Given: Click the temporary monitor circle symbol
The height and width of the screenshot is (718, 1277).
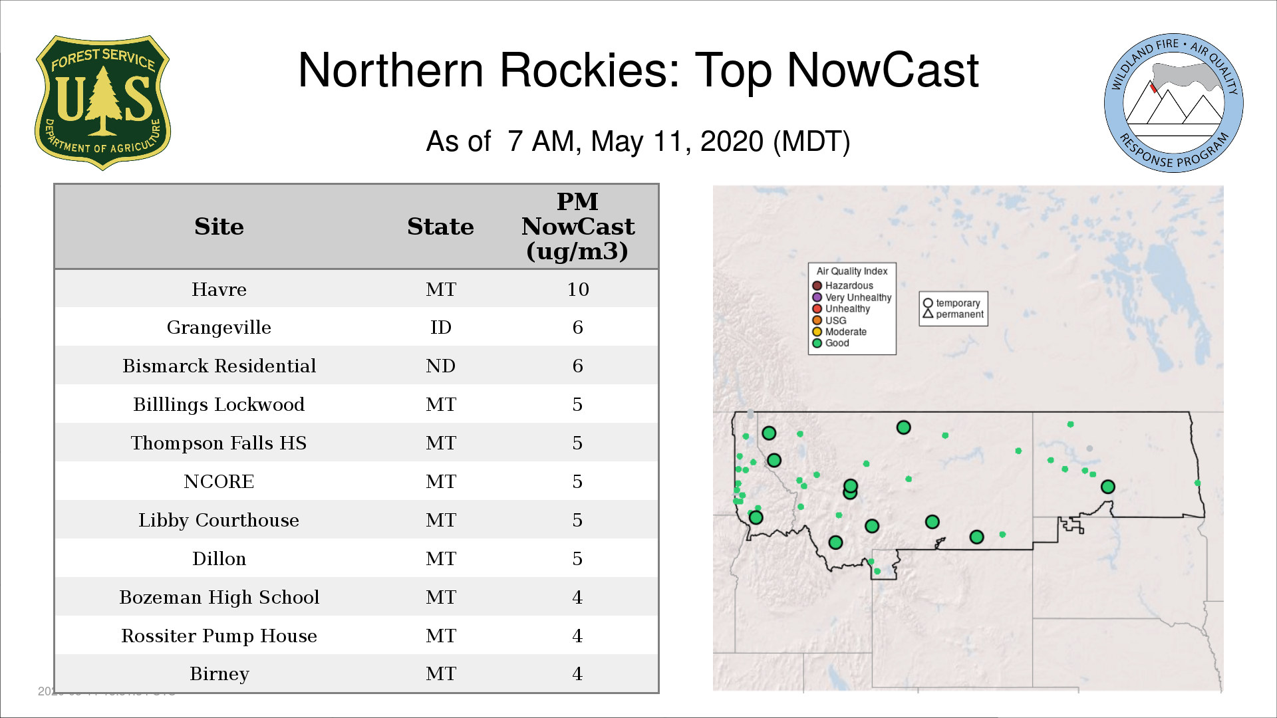Looking at the screenshot, I should [928, 303].
